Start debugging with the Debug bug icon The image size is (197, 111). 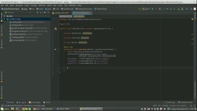coord(160,9)
